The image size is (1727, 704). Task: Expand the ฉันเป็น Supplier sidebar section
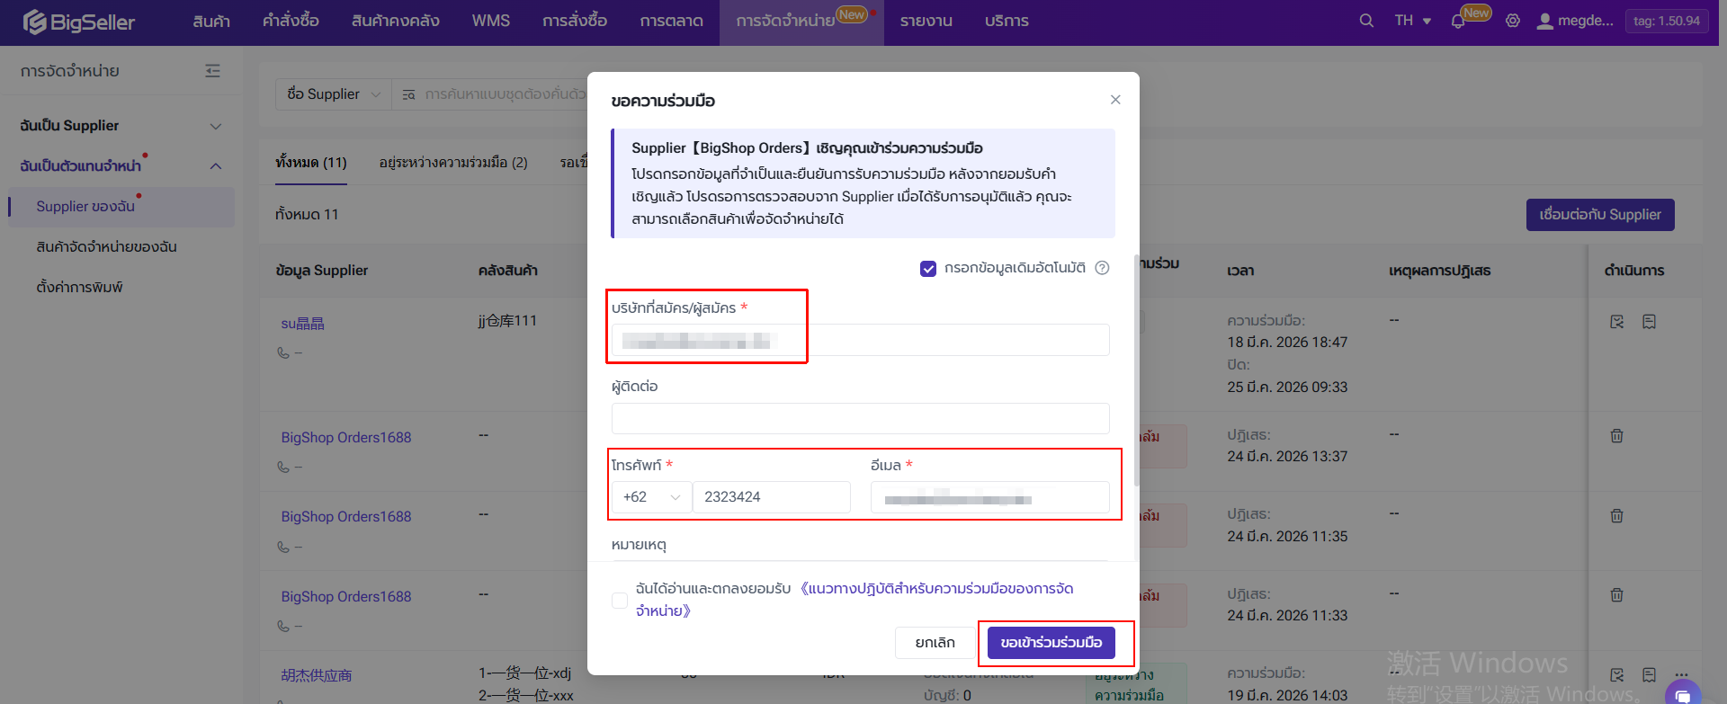121,126
